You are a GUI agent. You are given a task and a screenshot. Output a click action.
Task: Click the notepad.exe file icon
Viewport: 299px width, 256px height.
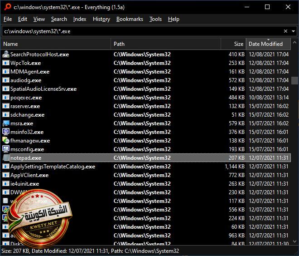(x=6, y=158)
